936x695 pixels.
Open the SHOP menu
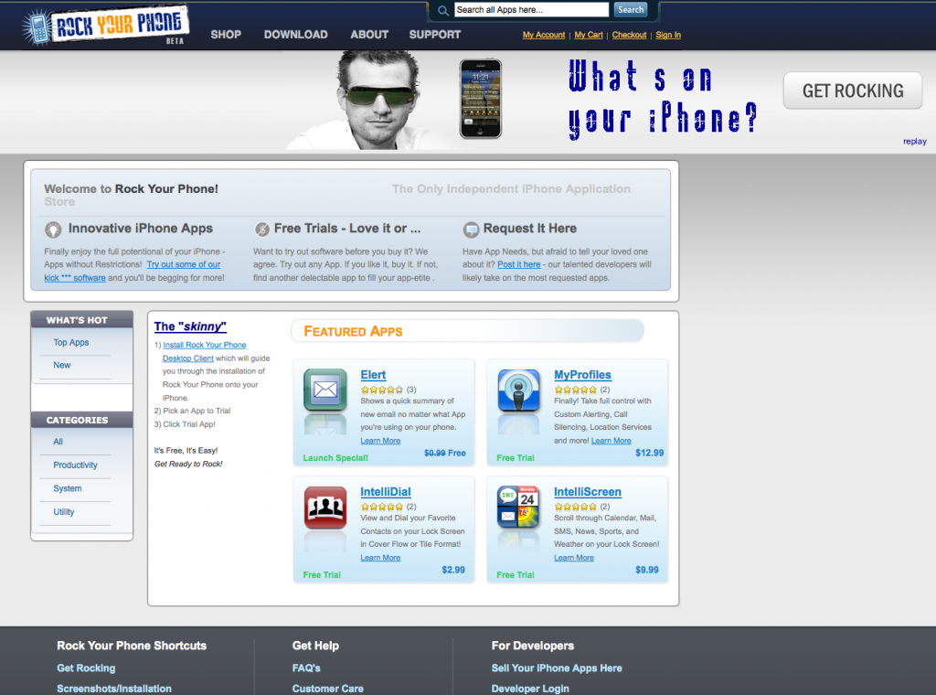click(226, 35)
